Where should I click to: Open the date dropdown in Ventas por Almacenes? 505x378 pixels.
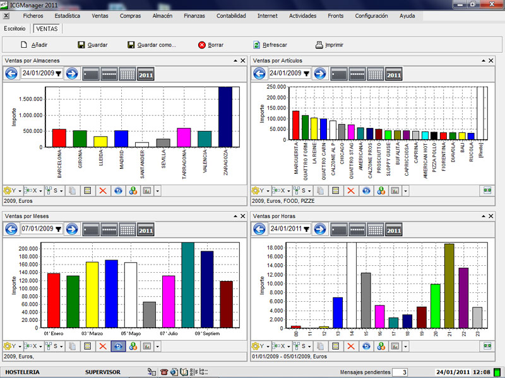click(x=58, y=74)
